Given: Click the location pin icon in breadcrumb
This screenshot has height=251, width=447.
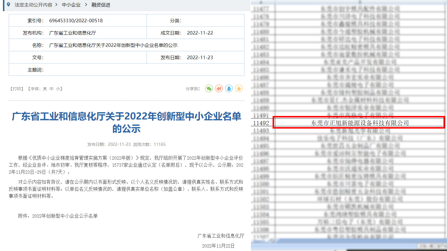Looking at the screenshot, I should click(9, 5).
